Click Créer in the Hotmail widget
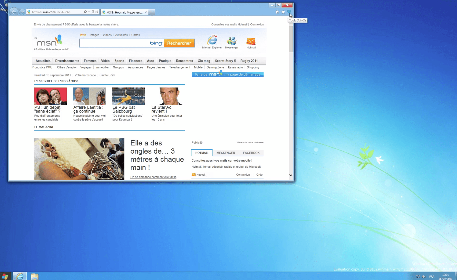The height and width of the screenshot is (280, 457). (260, 175)
